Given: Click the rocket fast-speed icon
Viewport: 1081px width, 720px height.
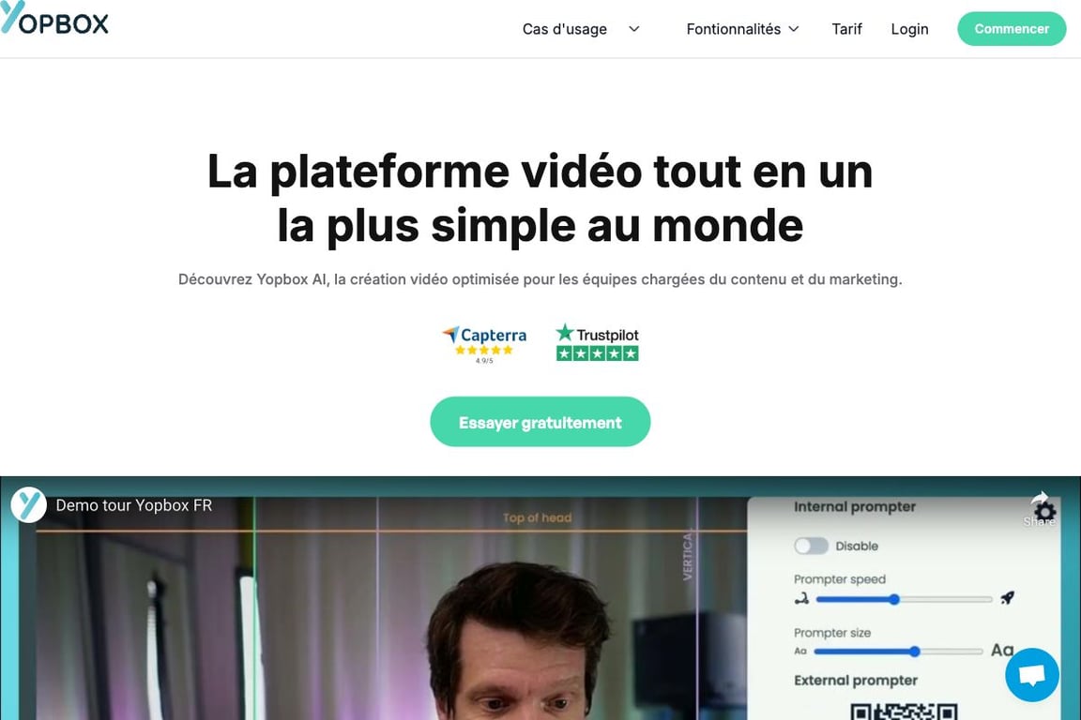Looking at the screenshot, I should 1007,598.
